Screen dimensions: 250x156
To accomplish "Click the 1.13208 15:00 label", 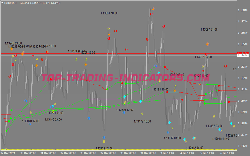I will [87, 52].
